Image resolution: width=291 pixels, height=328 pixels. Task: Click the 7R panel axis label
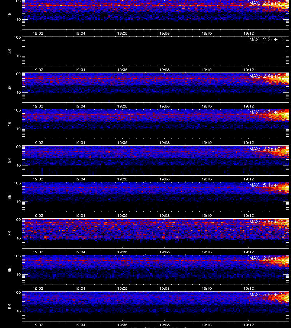[9, 234]
